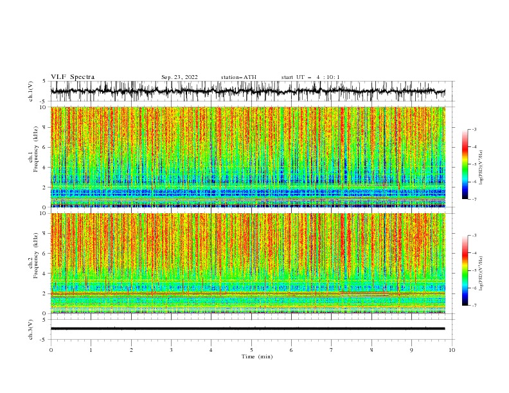Viewport: 509px width, 393px height.
Task: Select the log(PSD) label beside ch.1 colorbar
Action: (481, 168)
